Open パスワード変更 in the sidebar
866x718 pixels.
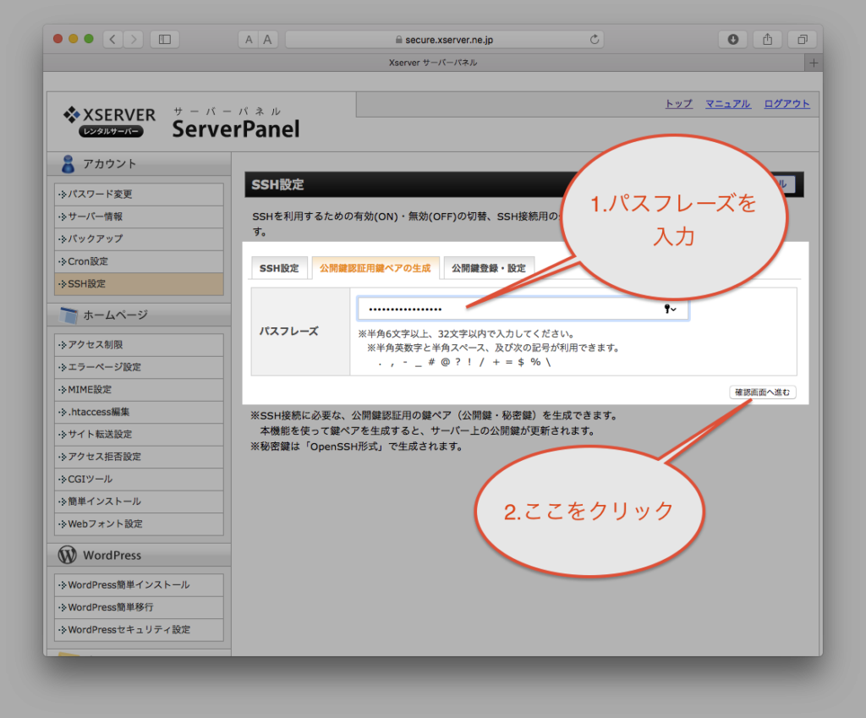click(140, 195)
